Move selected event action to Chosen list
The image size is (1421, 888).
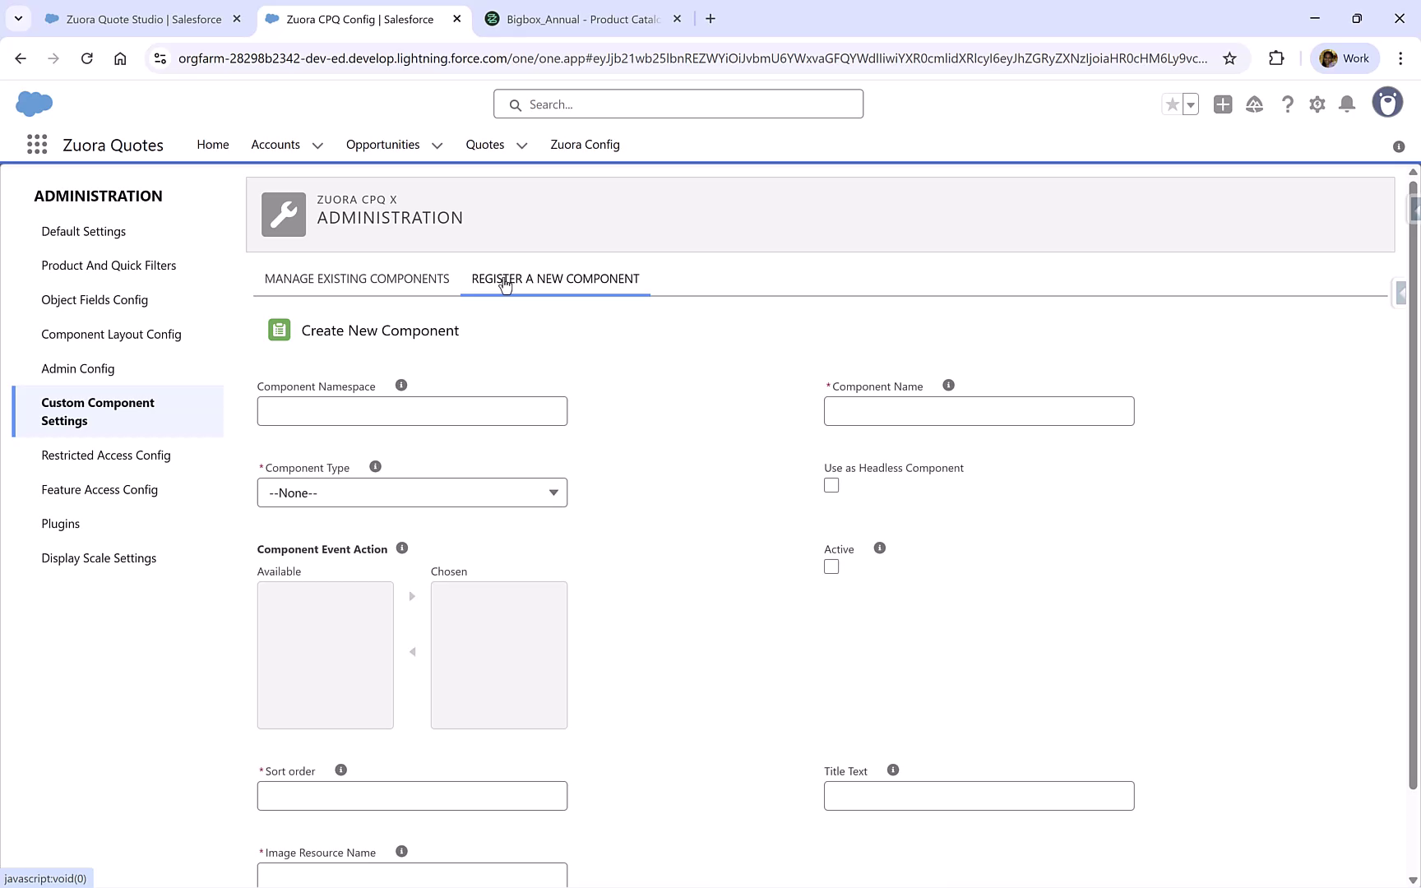411,596
